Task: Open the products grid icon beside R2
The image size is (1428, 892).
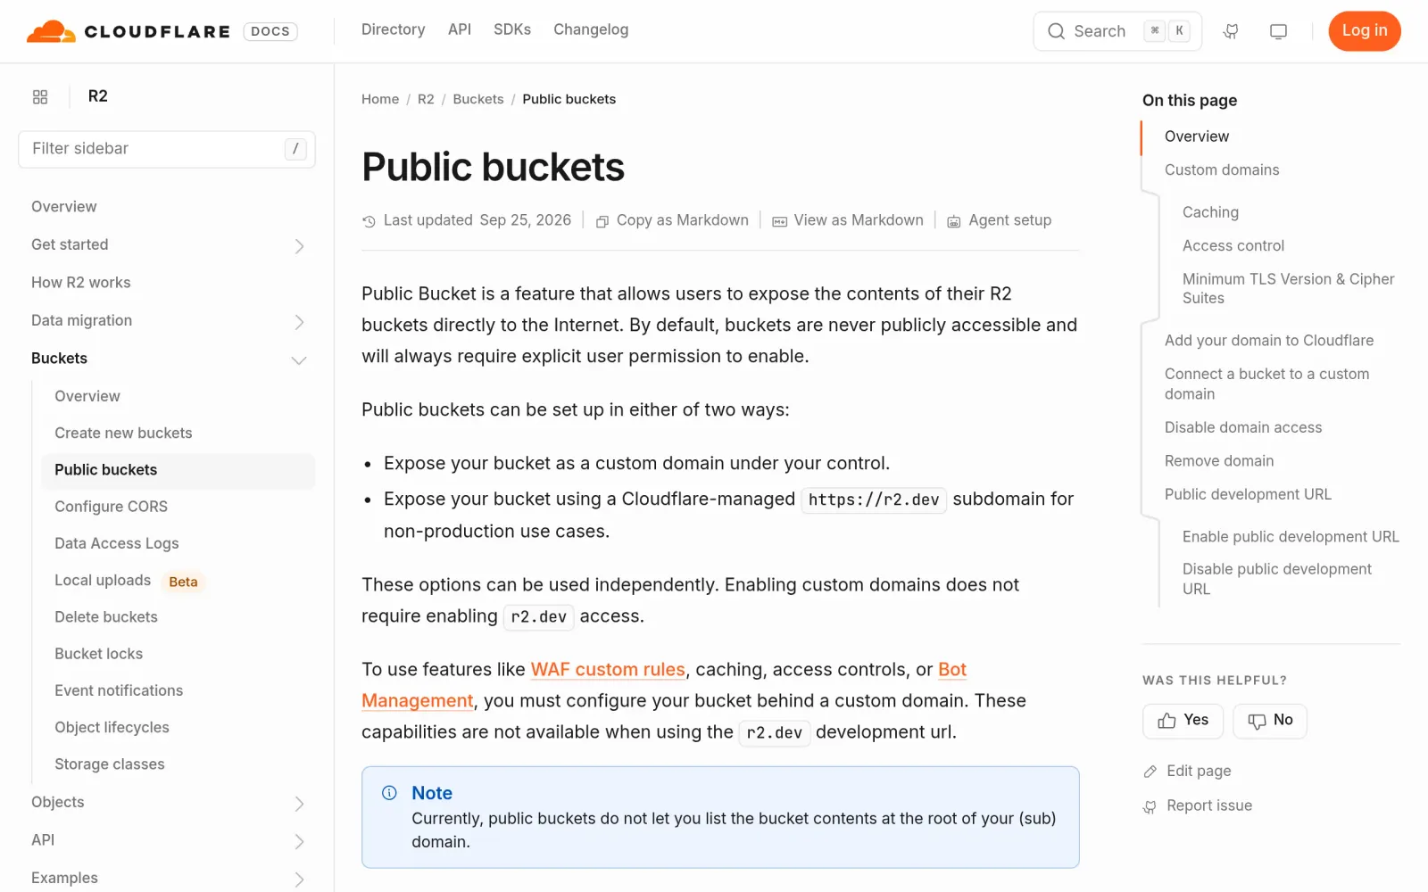Action: click(x=40, y=96)
